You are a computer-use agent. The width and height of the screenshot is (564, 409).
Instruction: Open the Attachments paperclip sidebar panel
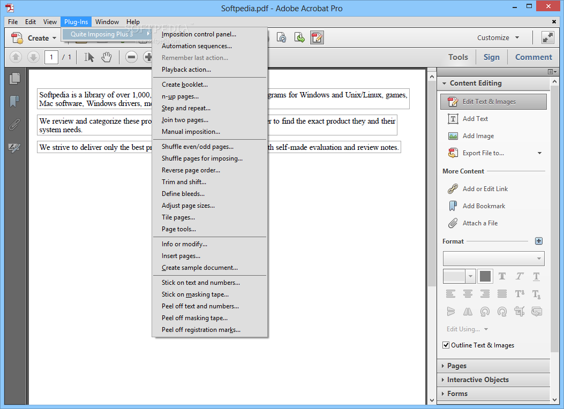[14, 124]
